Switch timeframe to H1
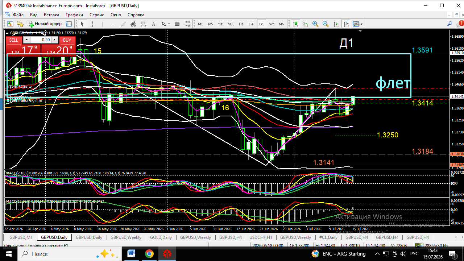 pyautogui.click(x=241, y=24)
